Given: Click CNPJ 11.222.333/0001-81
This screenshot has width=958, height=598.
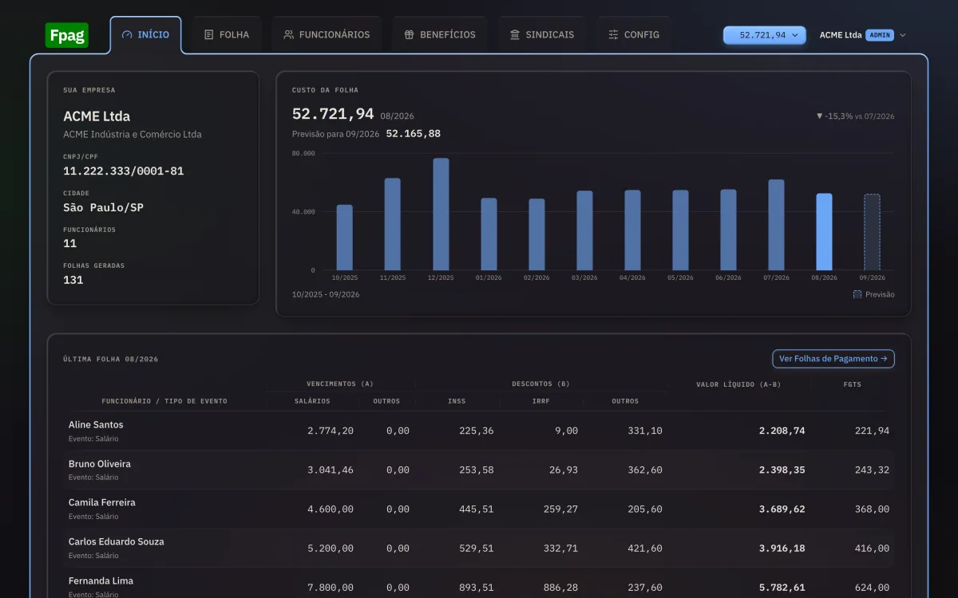Looking at the screenshot, I should (124, 171).
